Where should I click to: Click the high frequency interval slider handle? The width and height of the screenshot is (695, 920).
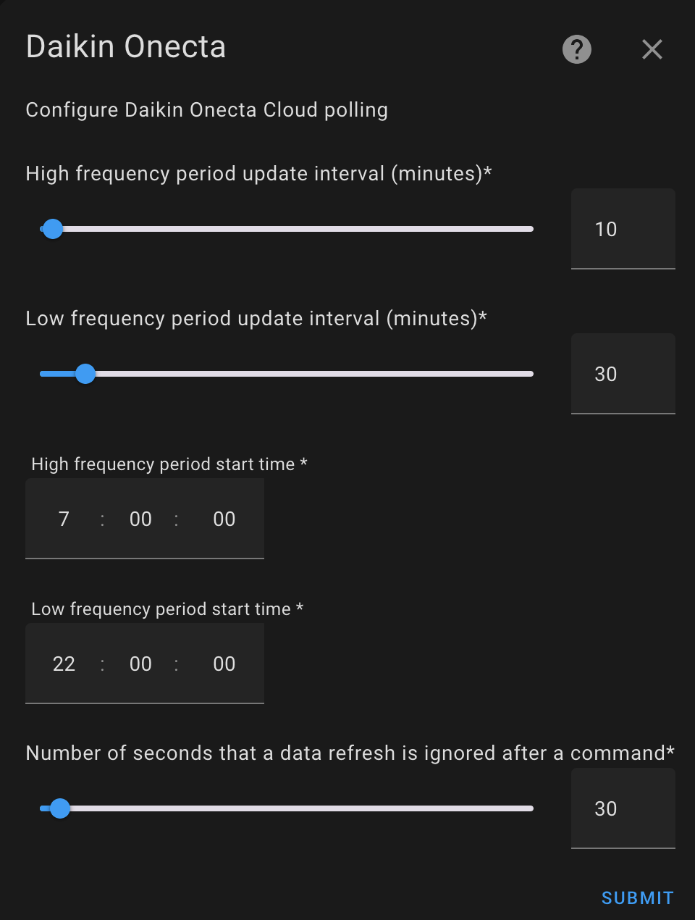[x=53, y=230]
